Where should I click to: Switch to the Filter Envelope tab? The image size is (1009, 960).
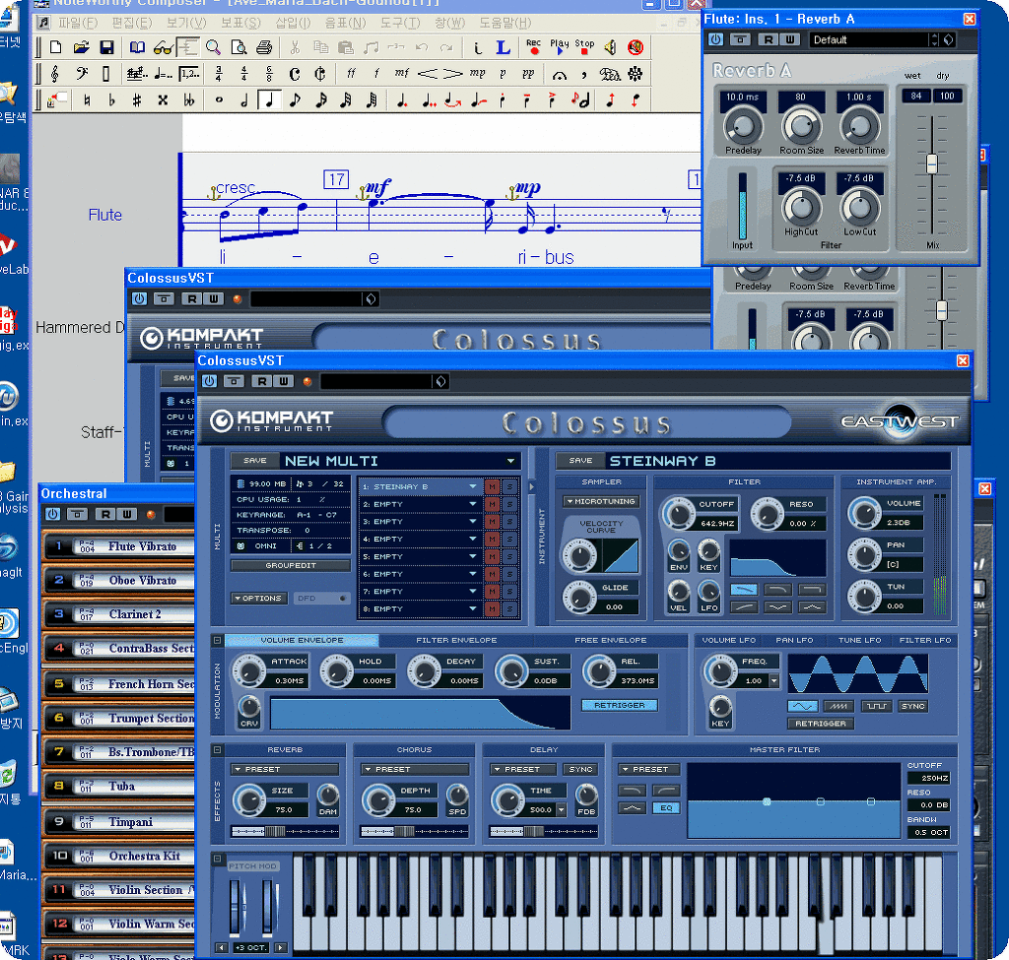pos(456,640)
